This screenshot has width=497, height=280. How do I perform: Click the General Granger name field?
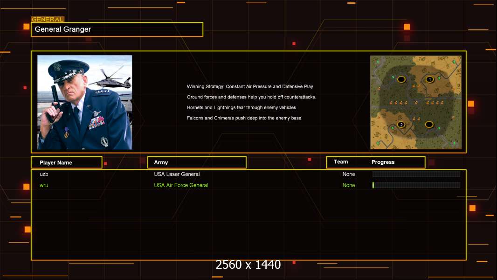(x=117, y=29)
